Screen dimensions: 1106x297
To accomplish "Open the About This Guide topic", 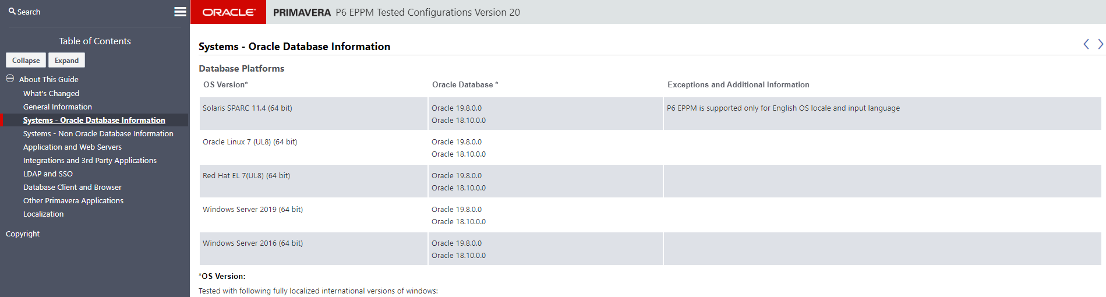I will click(49, 79).
